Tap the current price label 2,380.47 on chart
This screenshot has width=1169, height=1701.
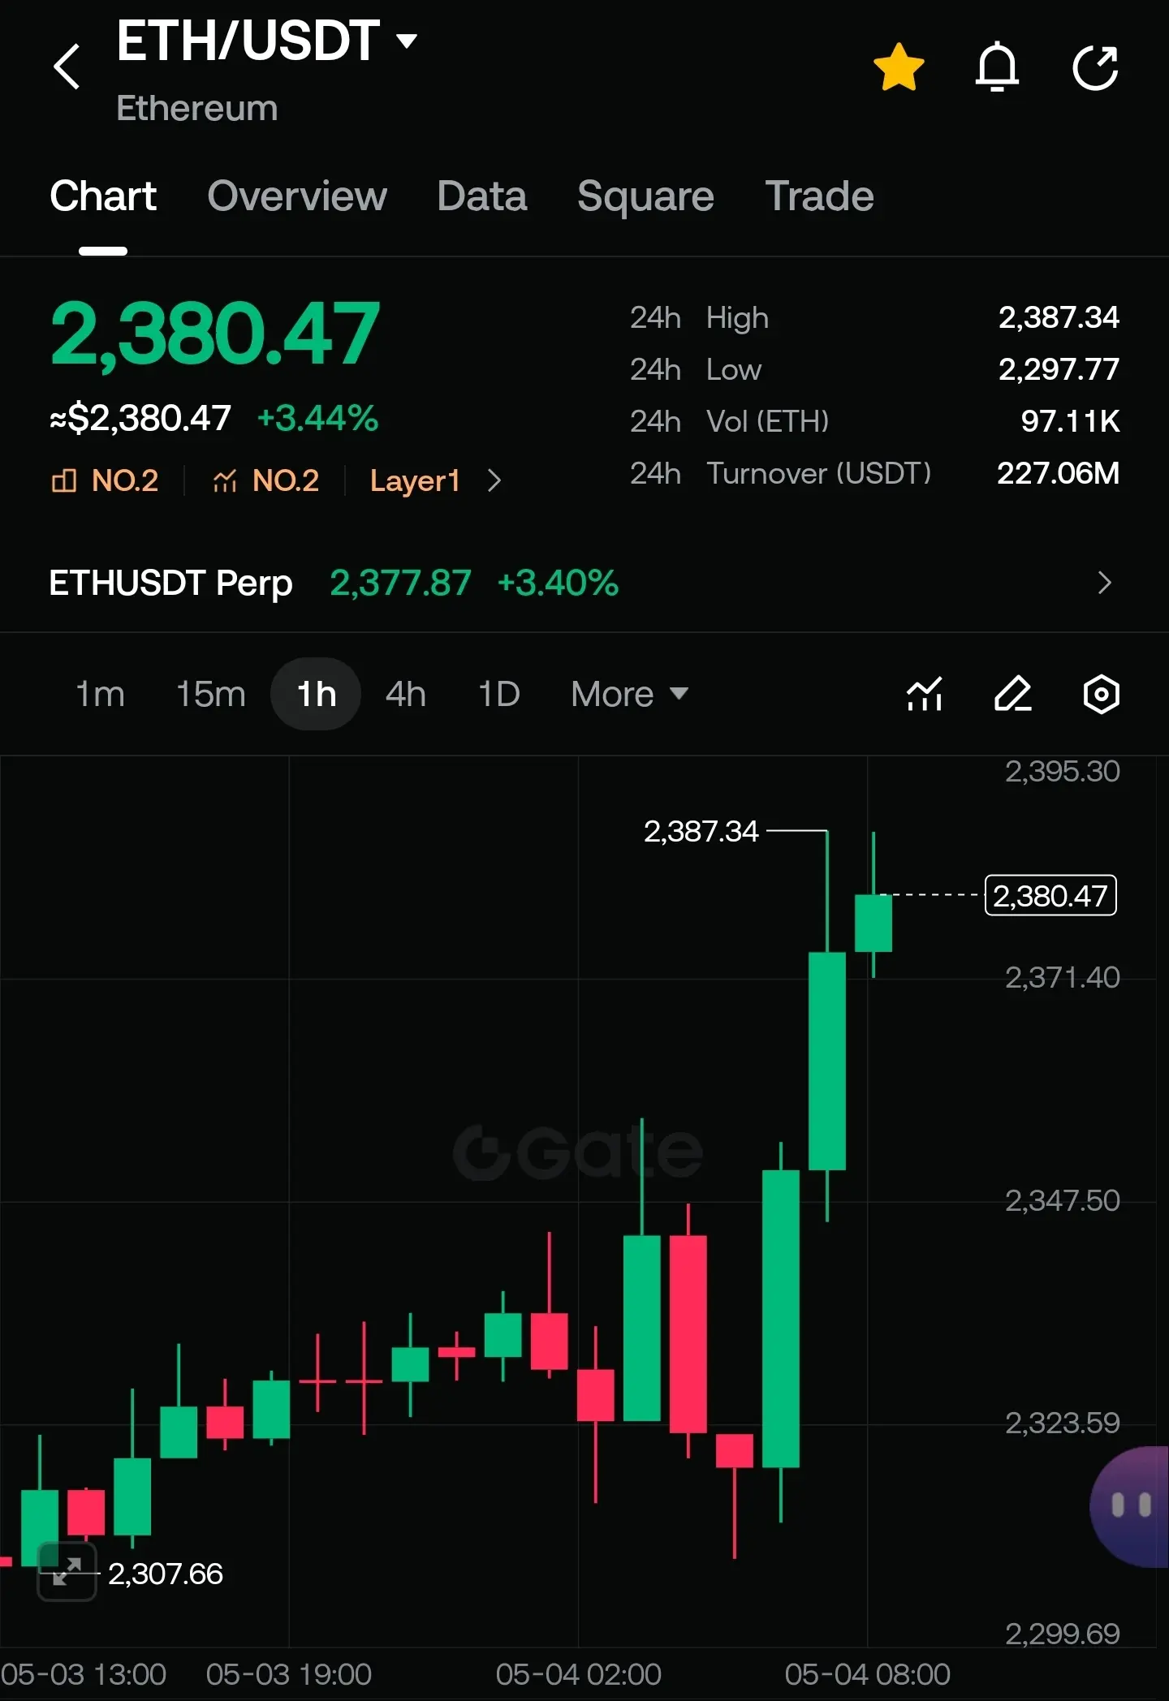(1050, 895)
